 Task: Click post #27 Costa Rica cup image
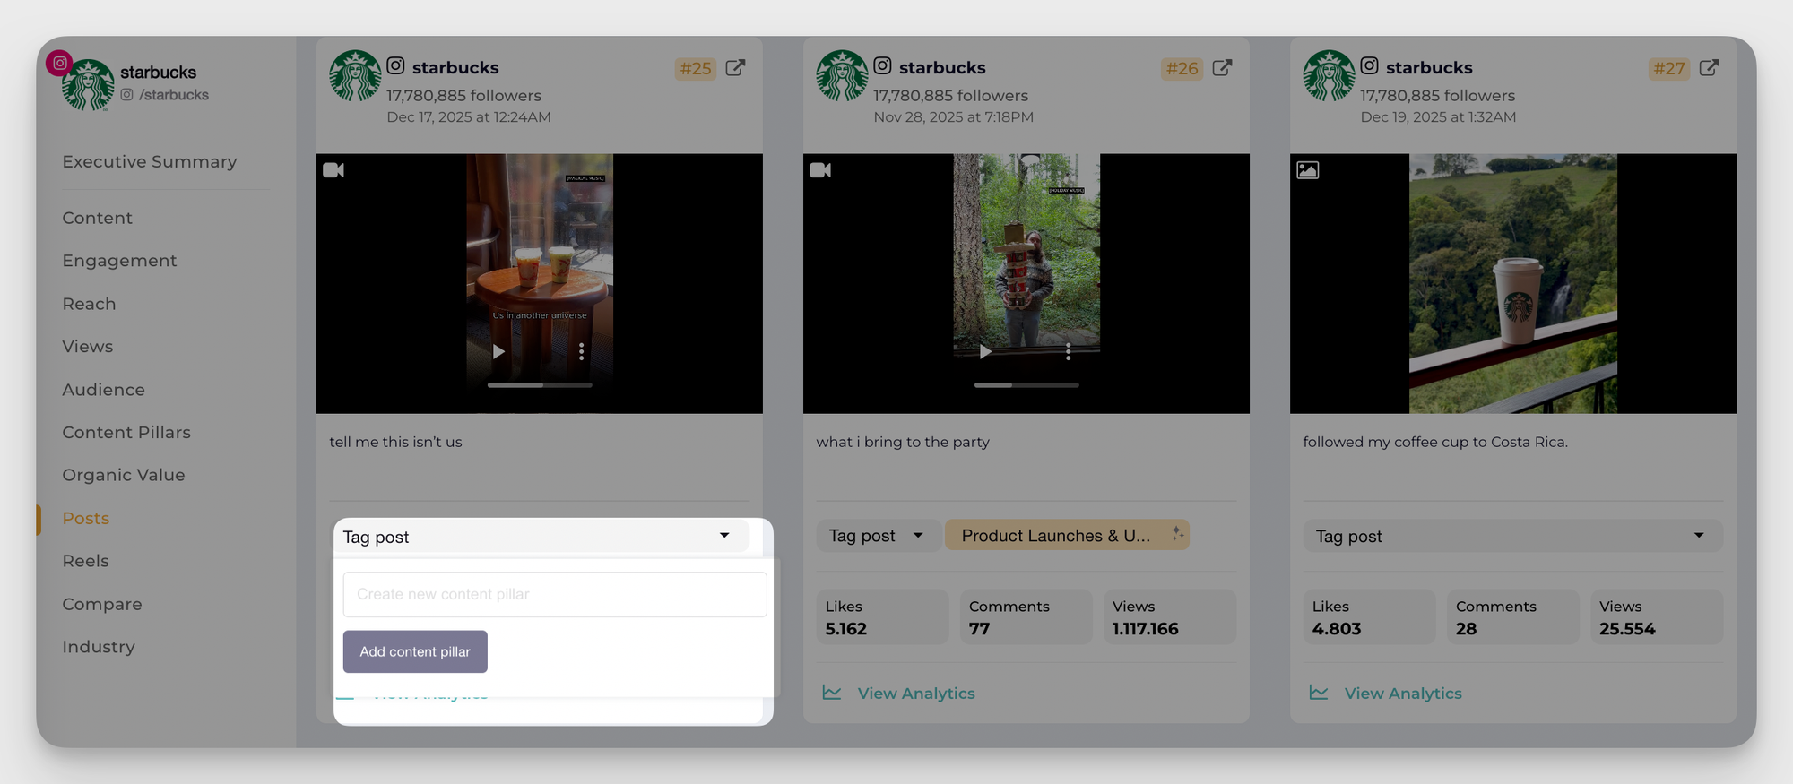(x=1513, y=283)
